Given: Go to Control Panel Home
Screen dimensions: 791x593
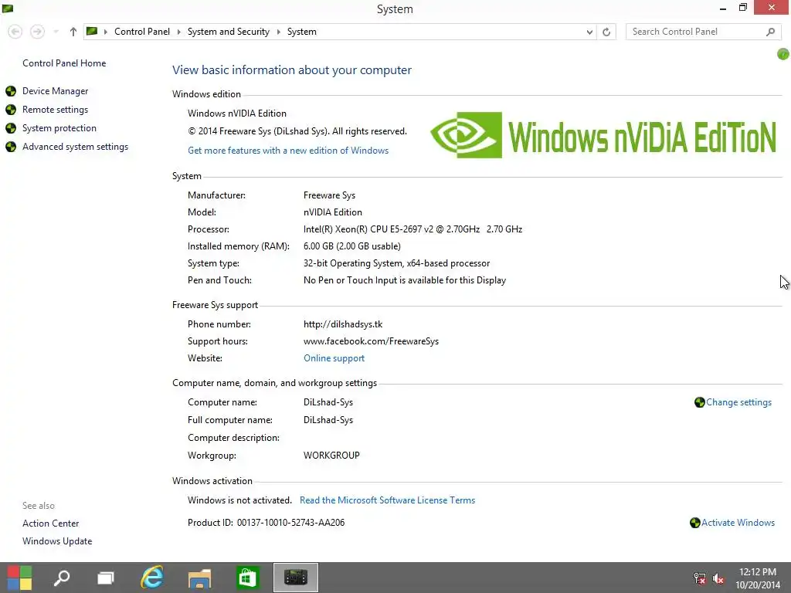Looking at the screenshot, I should tap(64, 63).
